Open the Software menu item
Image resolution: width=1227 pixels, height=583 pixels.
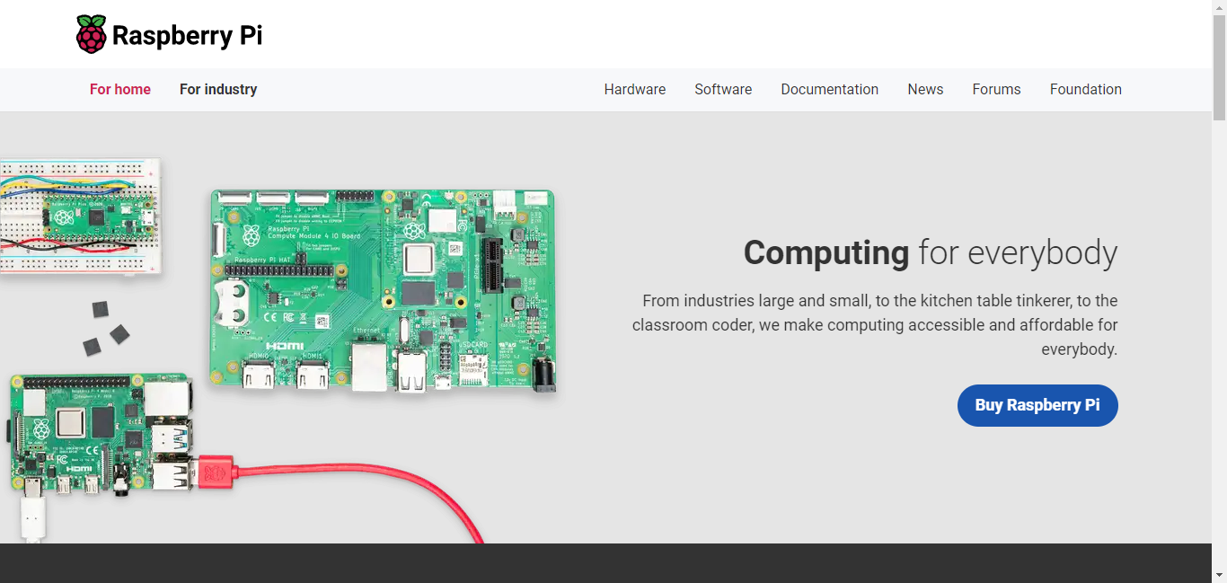[x=723, y=89]
